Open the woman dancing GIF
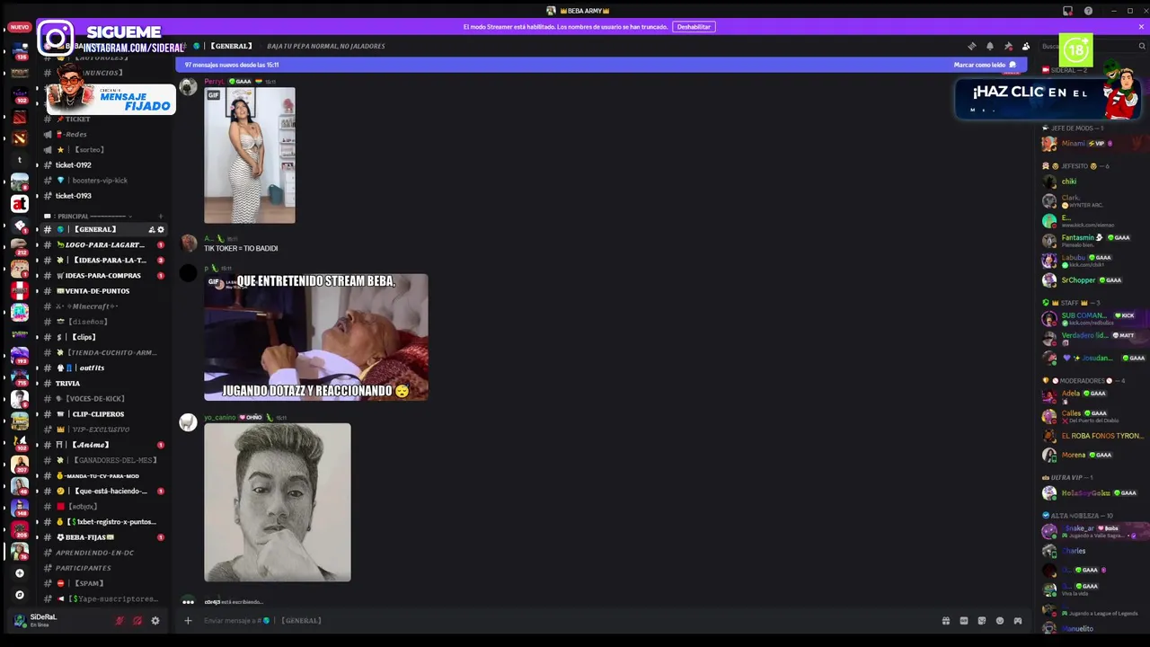 click(x=250, y=155)
